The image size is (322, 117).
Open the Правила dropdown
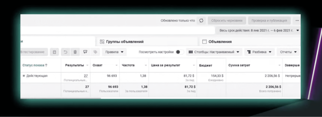tap(114, 52)
